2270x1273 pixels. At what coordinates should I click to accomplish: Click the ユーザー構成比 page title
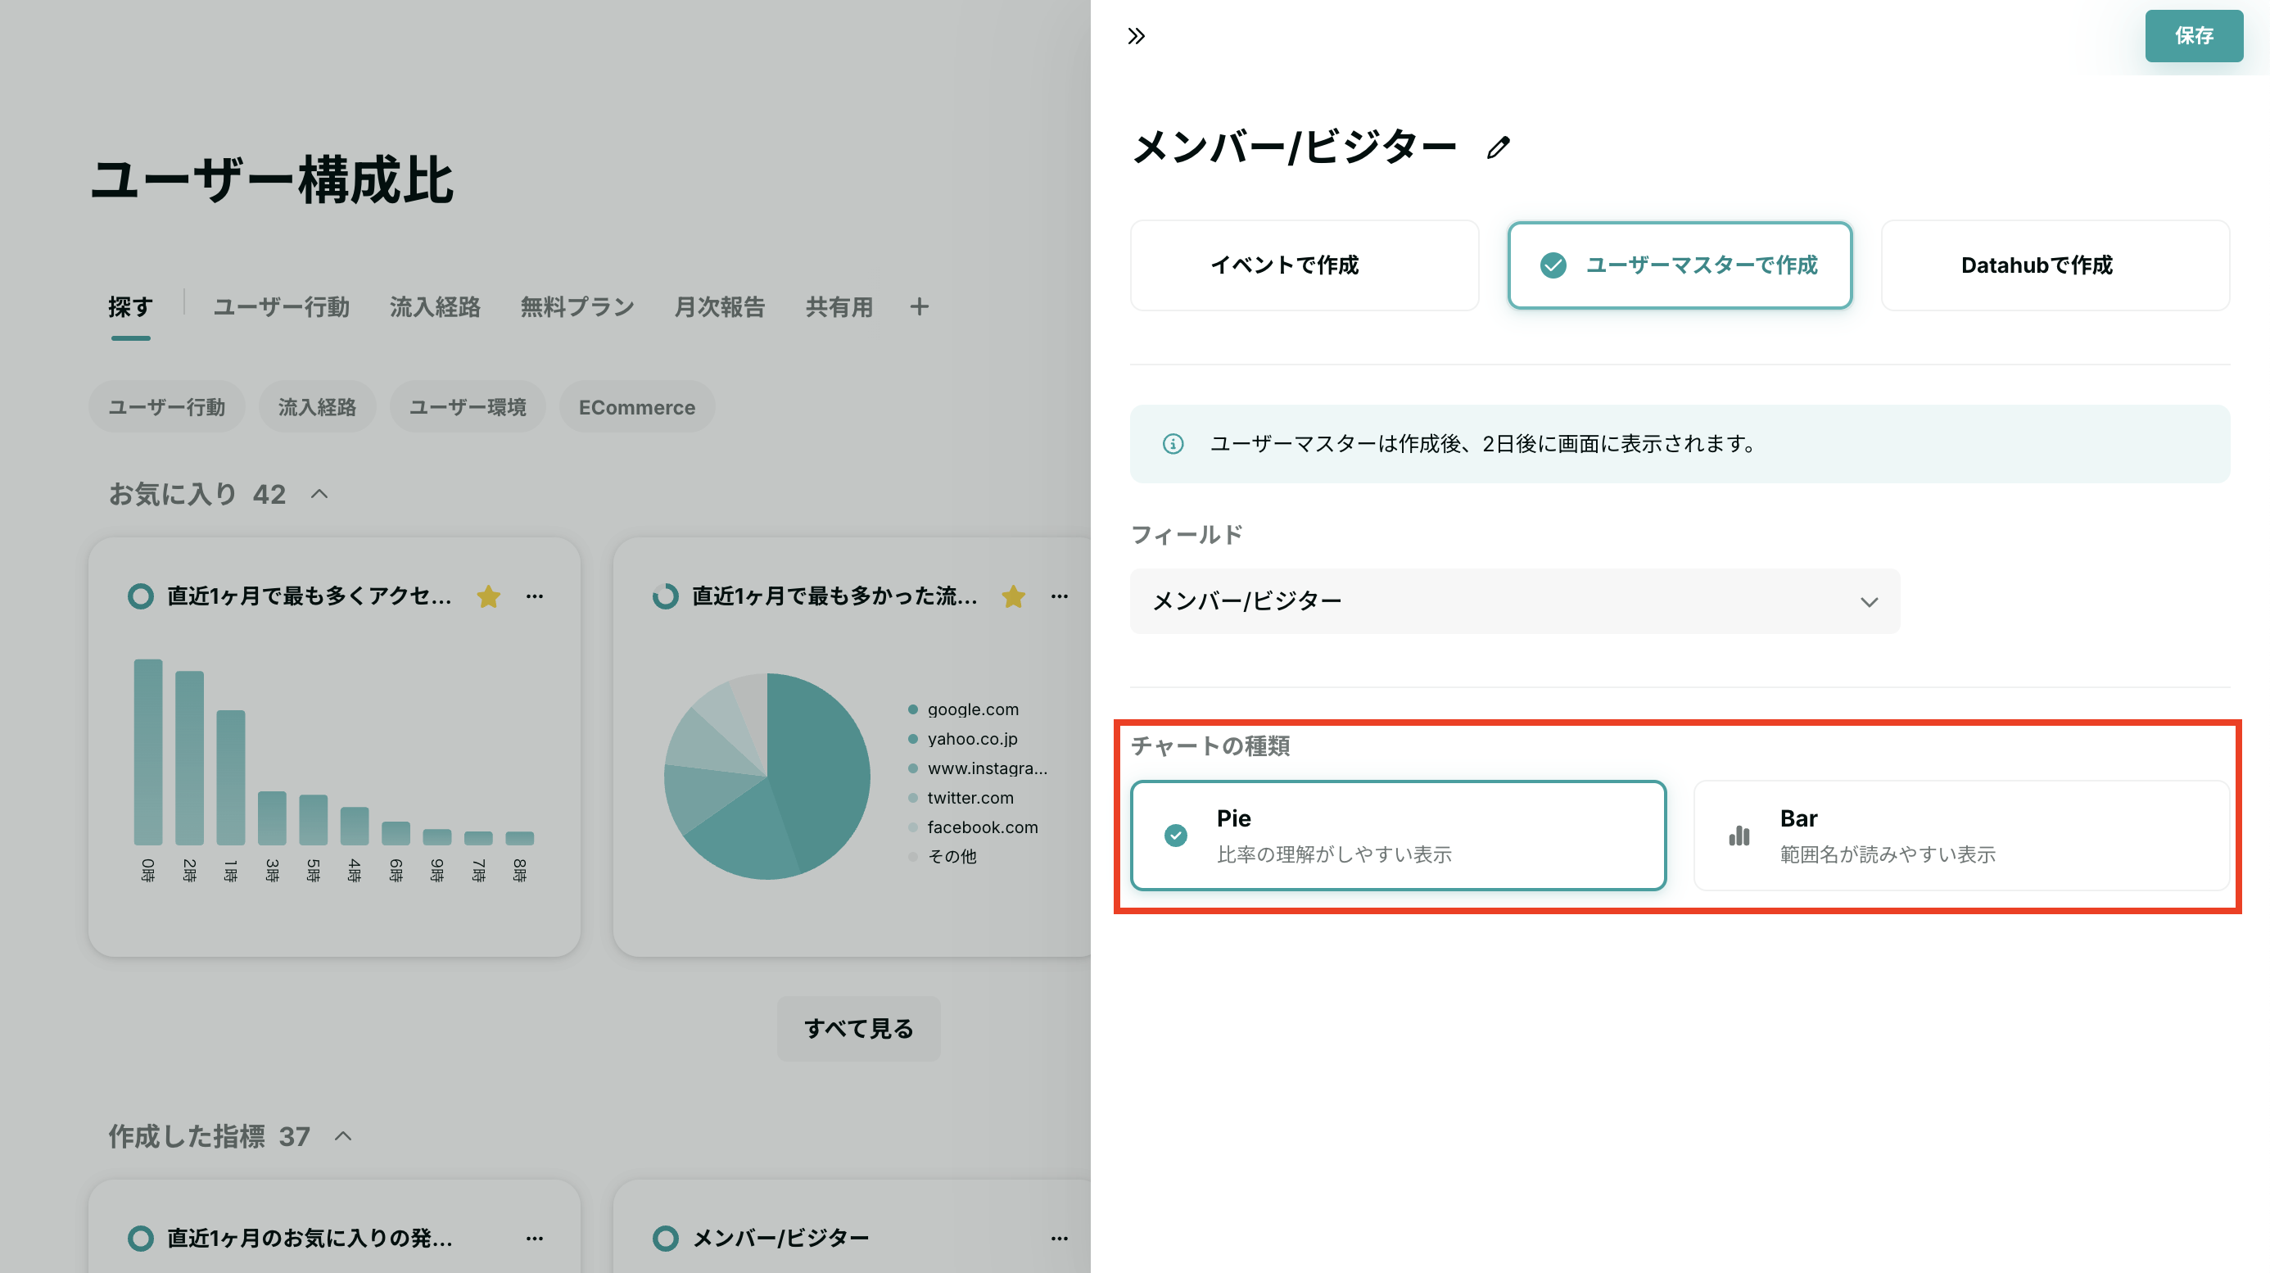(271, 181)
